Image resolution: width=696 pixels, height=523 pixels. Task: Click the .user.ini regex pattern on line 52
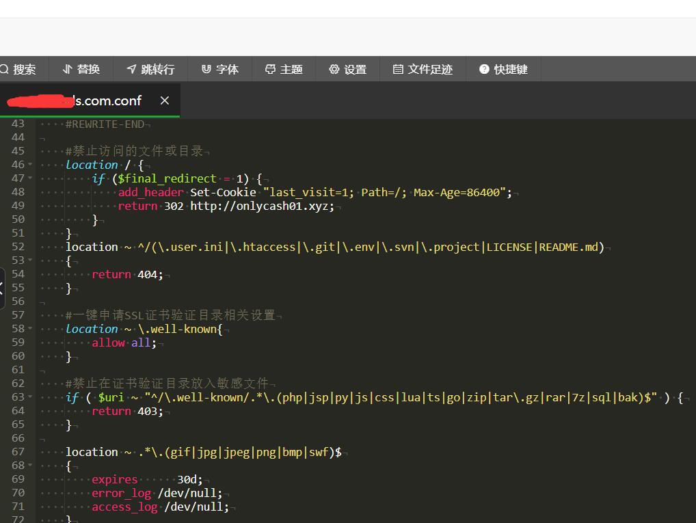[x=191, y=247]
